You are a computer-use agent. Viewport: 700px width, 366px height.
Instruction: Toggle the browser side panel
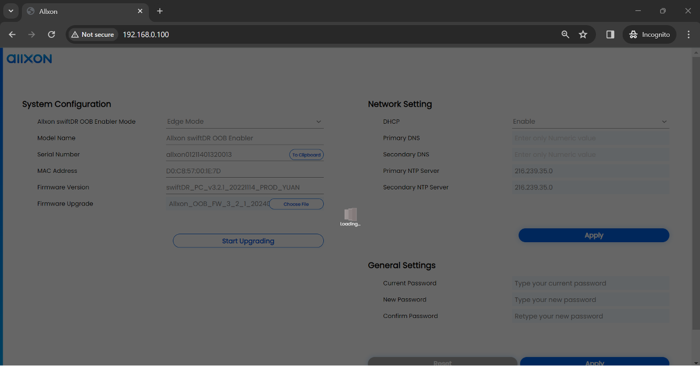pyautogui.click(x=610, y=34)
